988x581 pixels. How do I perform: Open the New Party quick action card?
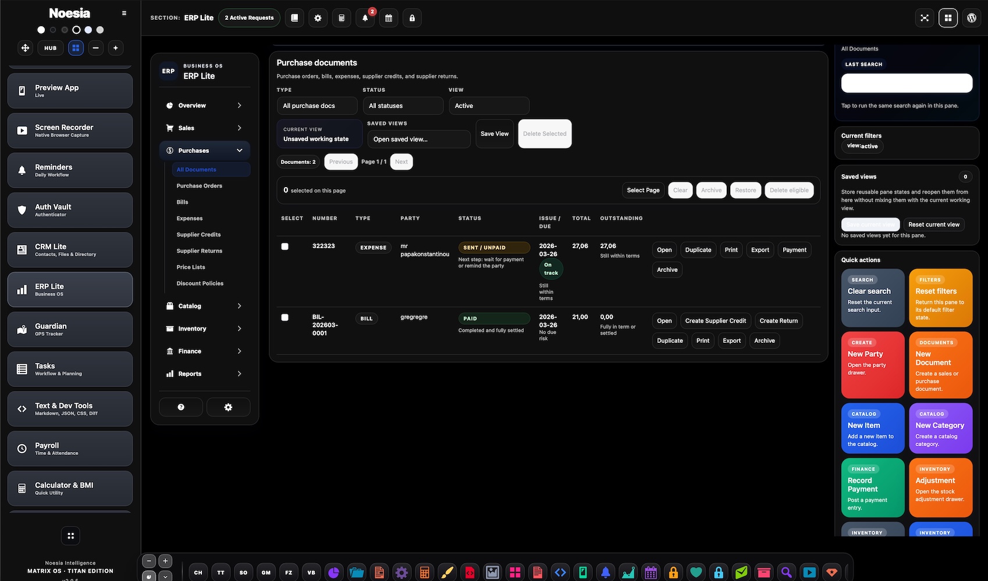[x=873, y=365]
